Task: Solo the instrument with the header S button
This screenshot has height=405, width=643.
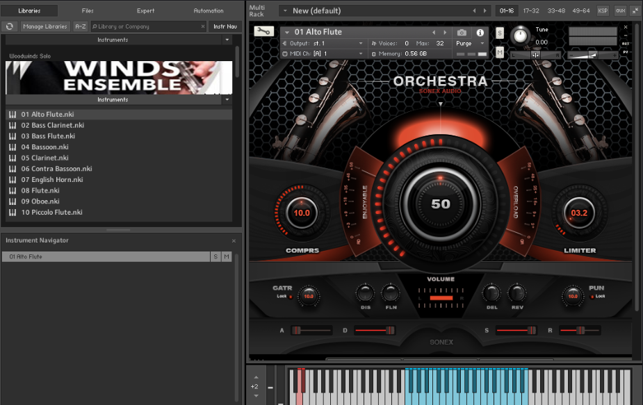Action: click(500, 33)
